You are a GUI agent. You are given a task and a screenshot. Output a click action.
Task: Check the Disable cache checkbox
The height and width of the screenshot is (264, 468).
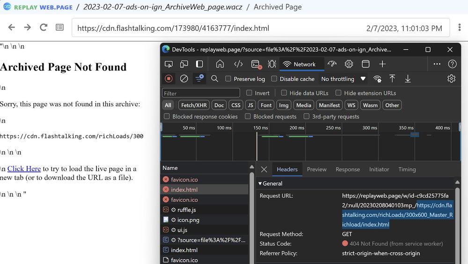[274, 79]
